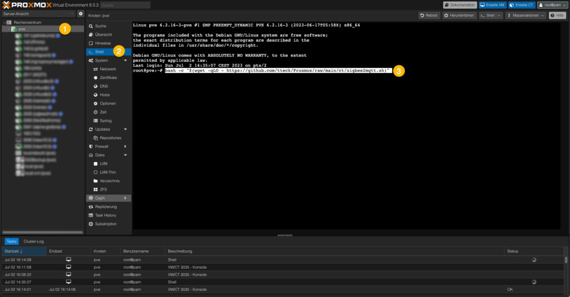Expand the Firewall submenu arrow

tap(125, 147)
